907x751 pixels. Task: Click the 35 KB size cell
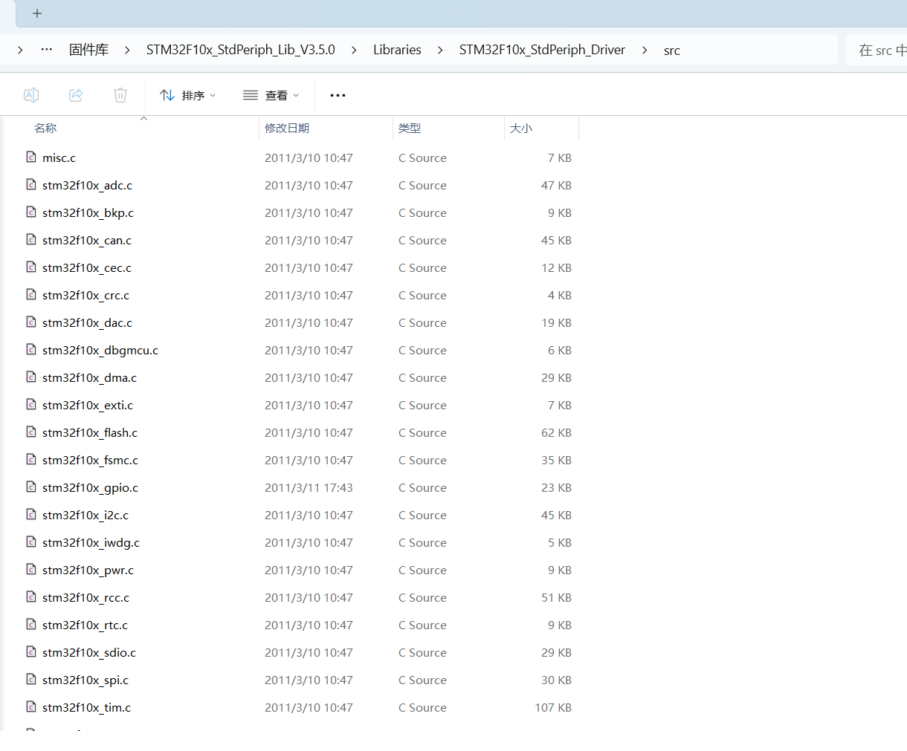pos(556,461)
